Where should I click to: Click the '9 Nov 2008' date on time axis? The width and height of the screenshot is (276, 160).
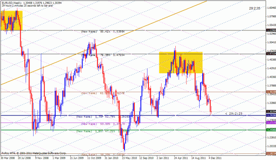pos(42,158)
